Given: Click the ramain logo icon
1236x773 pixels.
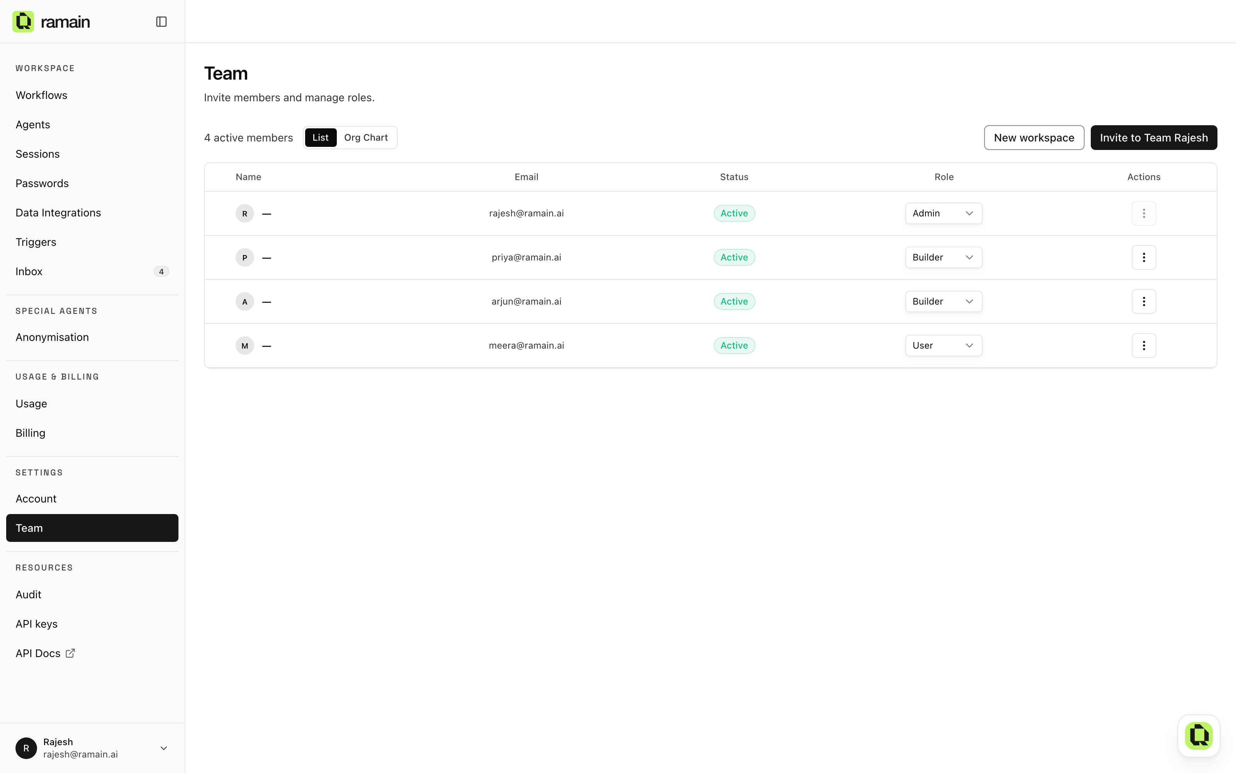Looking at the screenshot, I should 23,22.
